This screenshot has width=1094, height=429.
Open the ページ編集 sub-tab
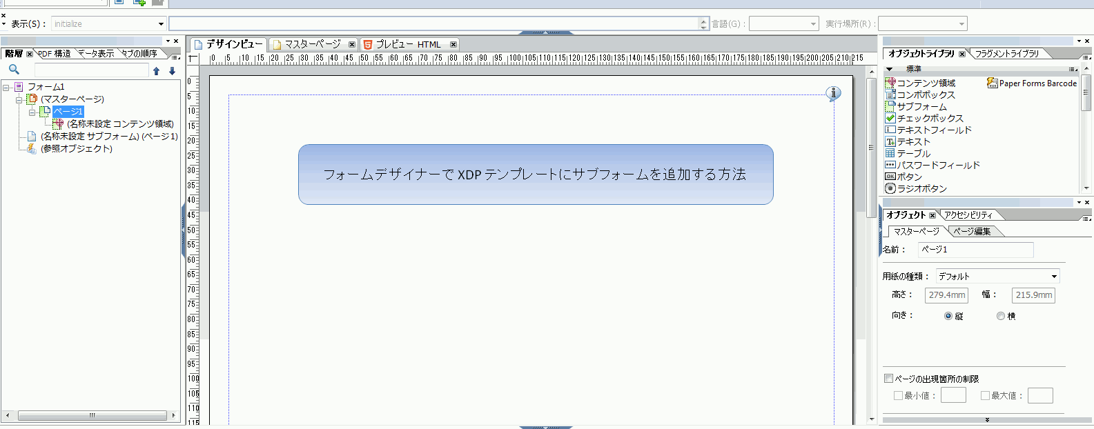click(973, 232)
